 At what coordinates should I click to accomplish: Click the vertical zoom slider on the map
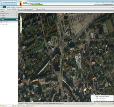[x=21, y=25]
